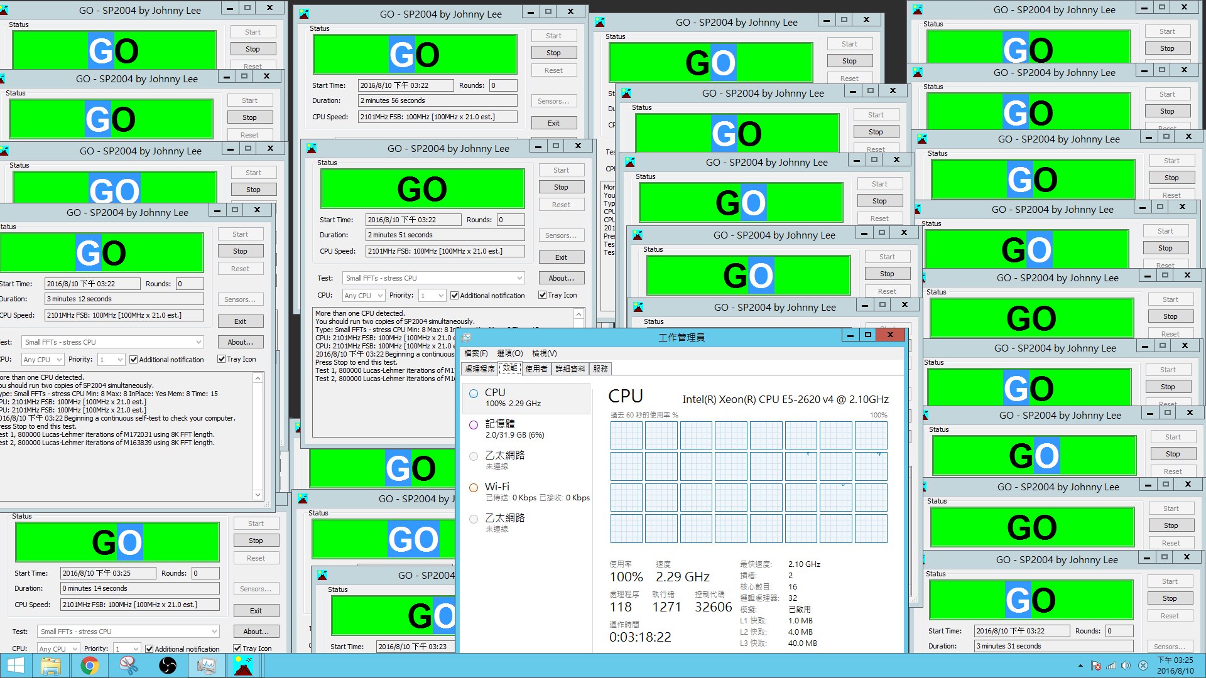Screen dimensions: 1206x678
Task: Uncheck Additional notification in the 3 minutes 12 seconds window
Action: (134, 360)
